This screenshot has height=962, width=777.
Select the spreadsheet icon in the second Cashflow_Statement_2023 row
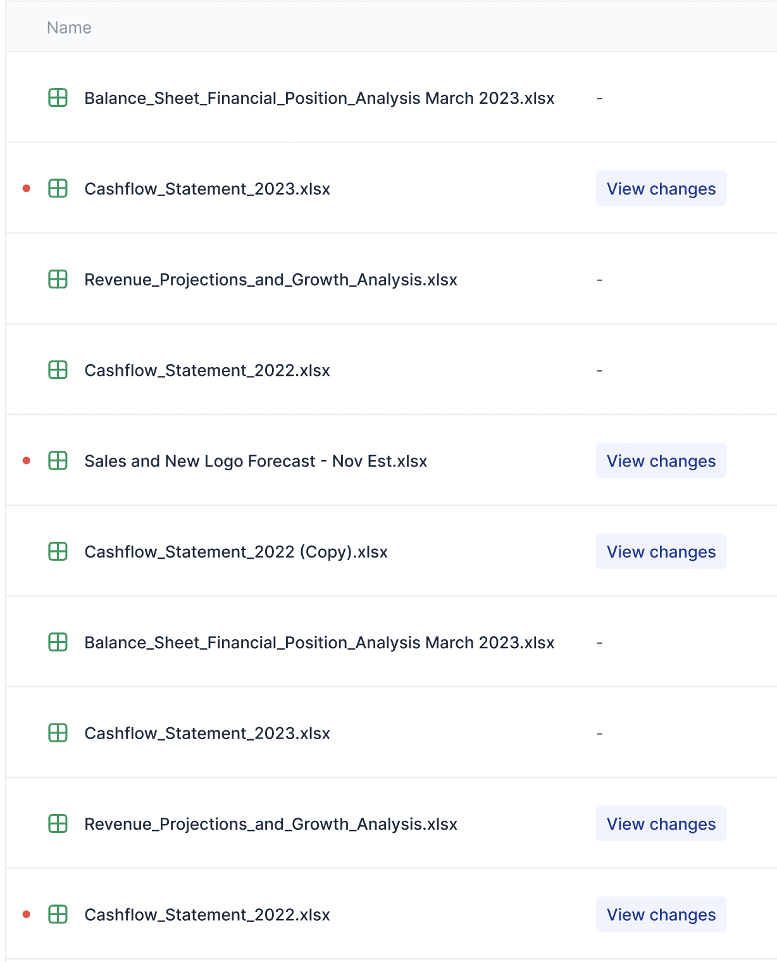pyautogui.click(x=57, y=732)
